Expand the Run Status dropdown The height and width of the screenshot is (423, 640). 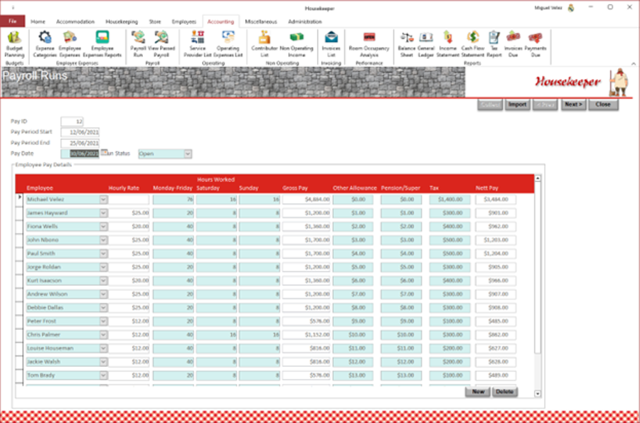pyautogui.click(x=187, y=154)
